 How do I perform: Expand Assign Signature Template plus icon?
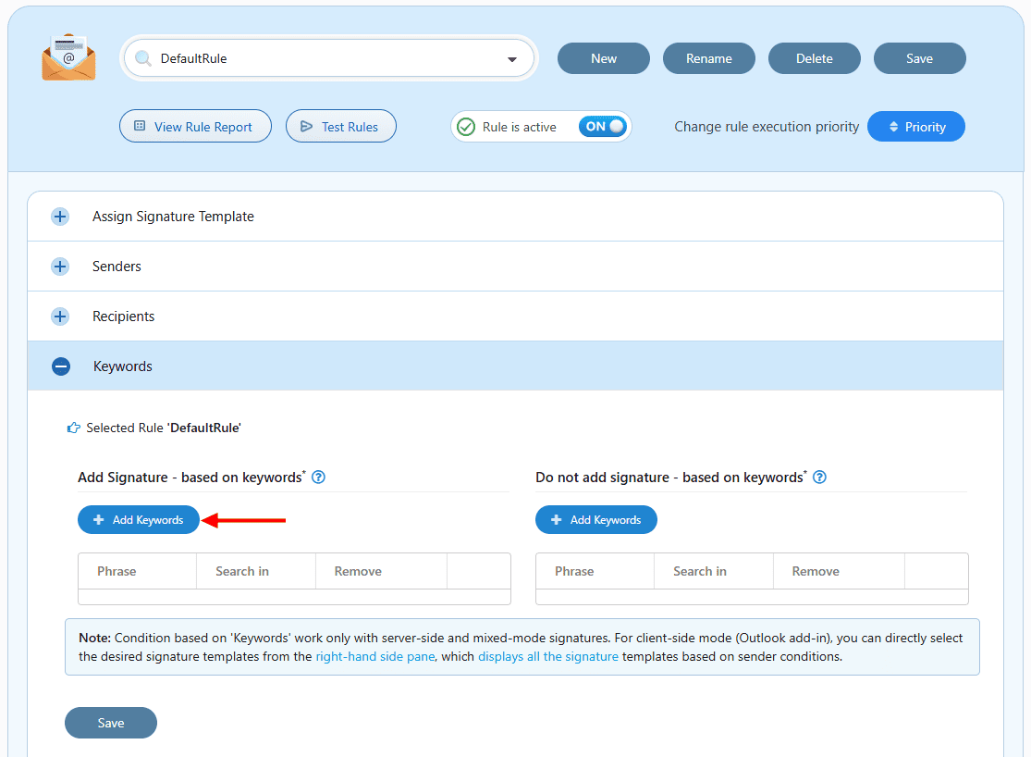[60, 217]
